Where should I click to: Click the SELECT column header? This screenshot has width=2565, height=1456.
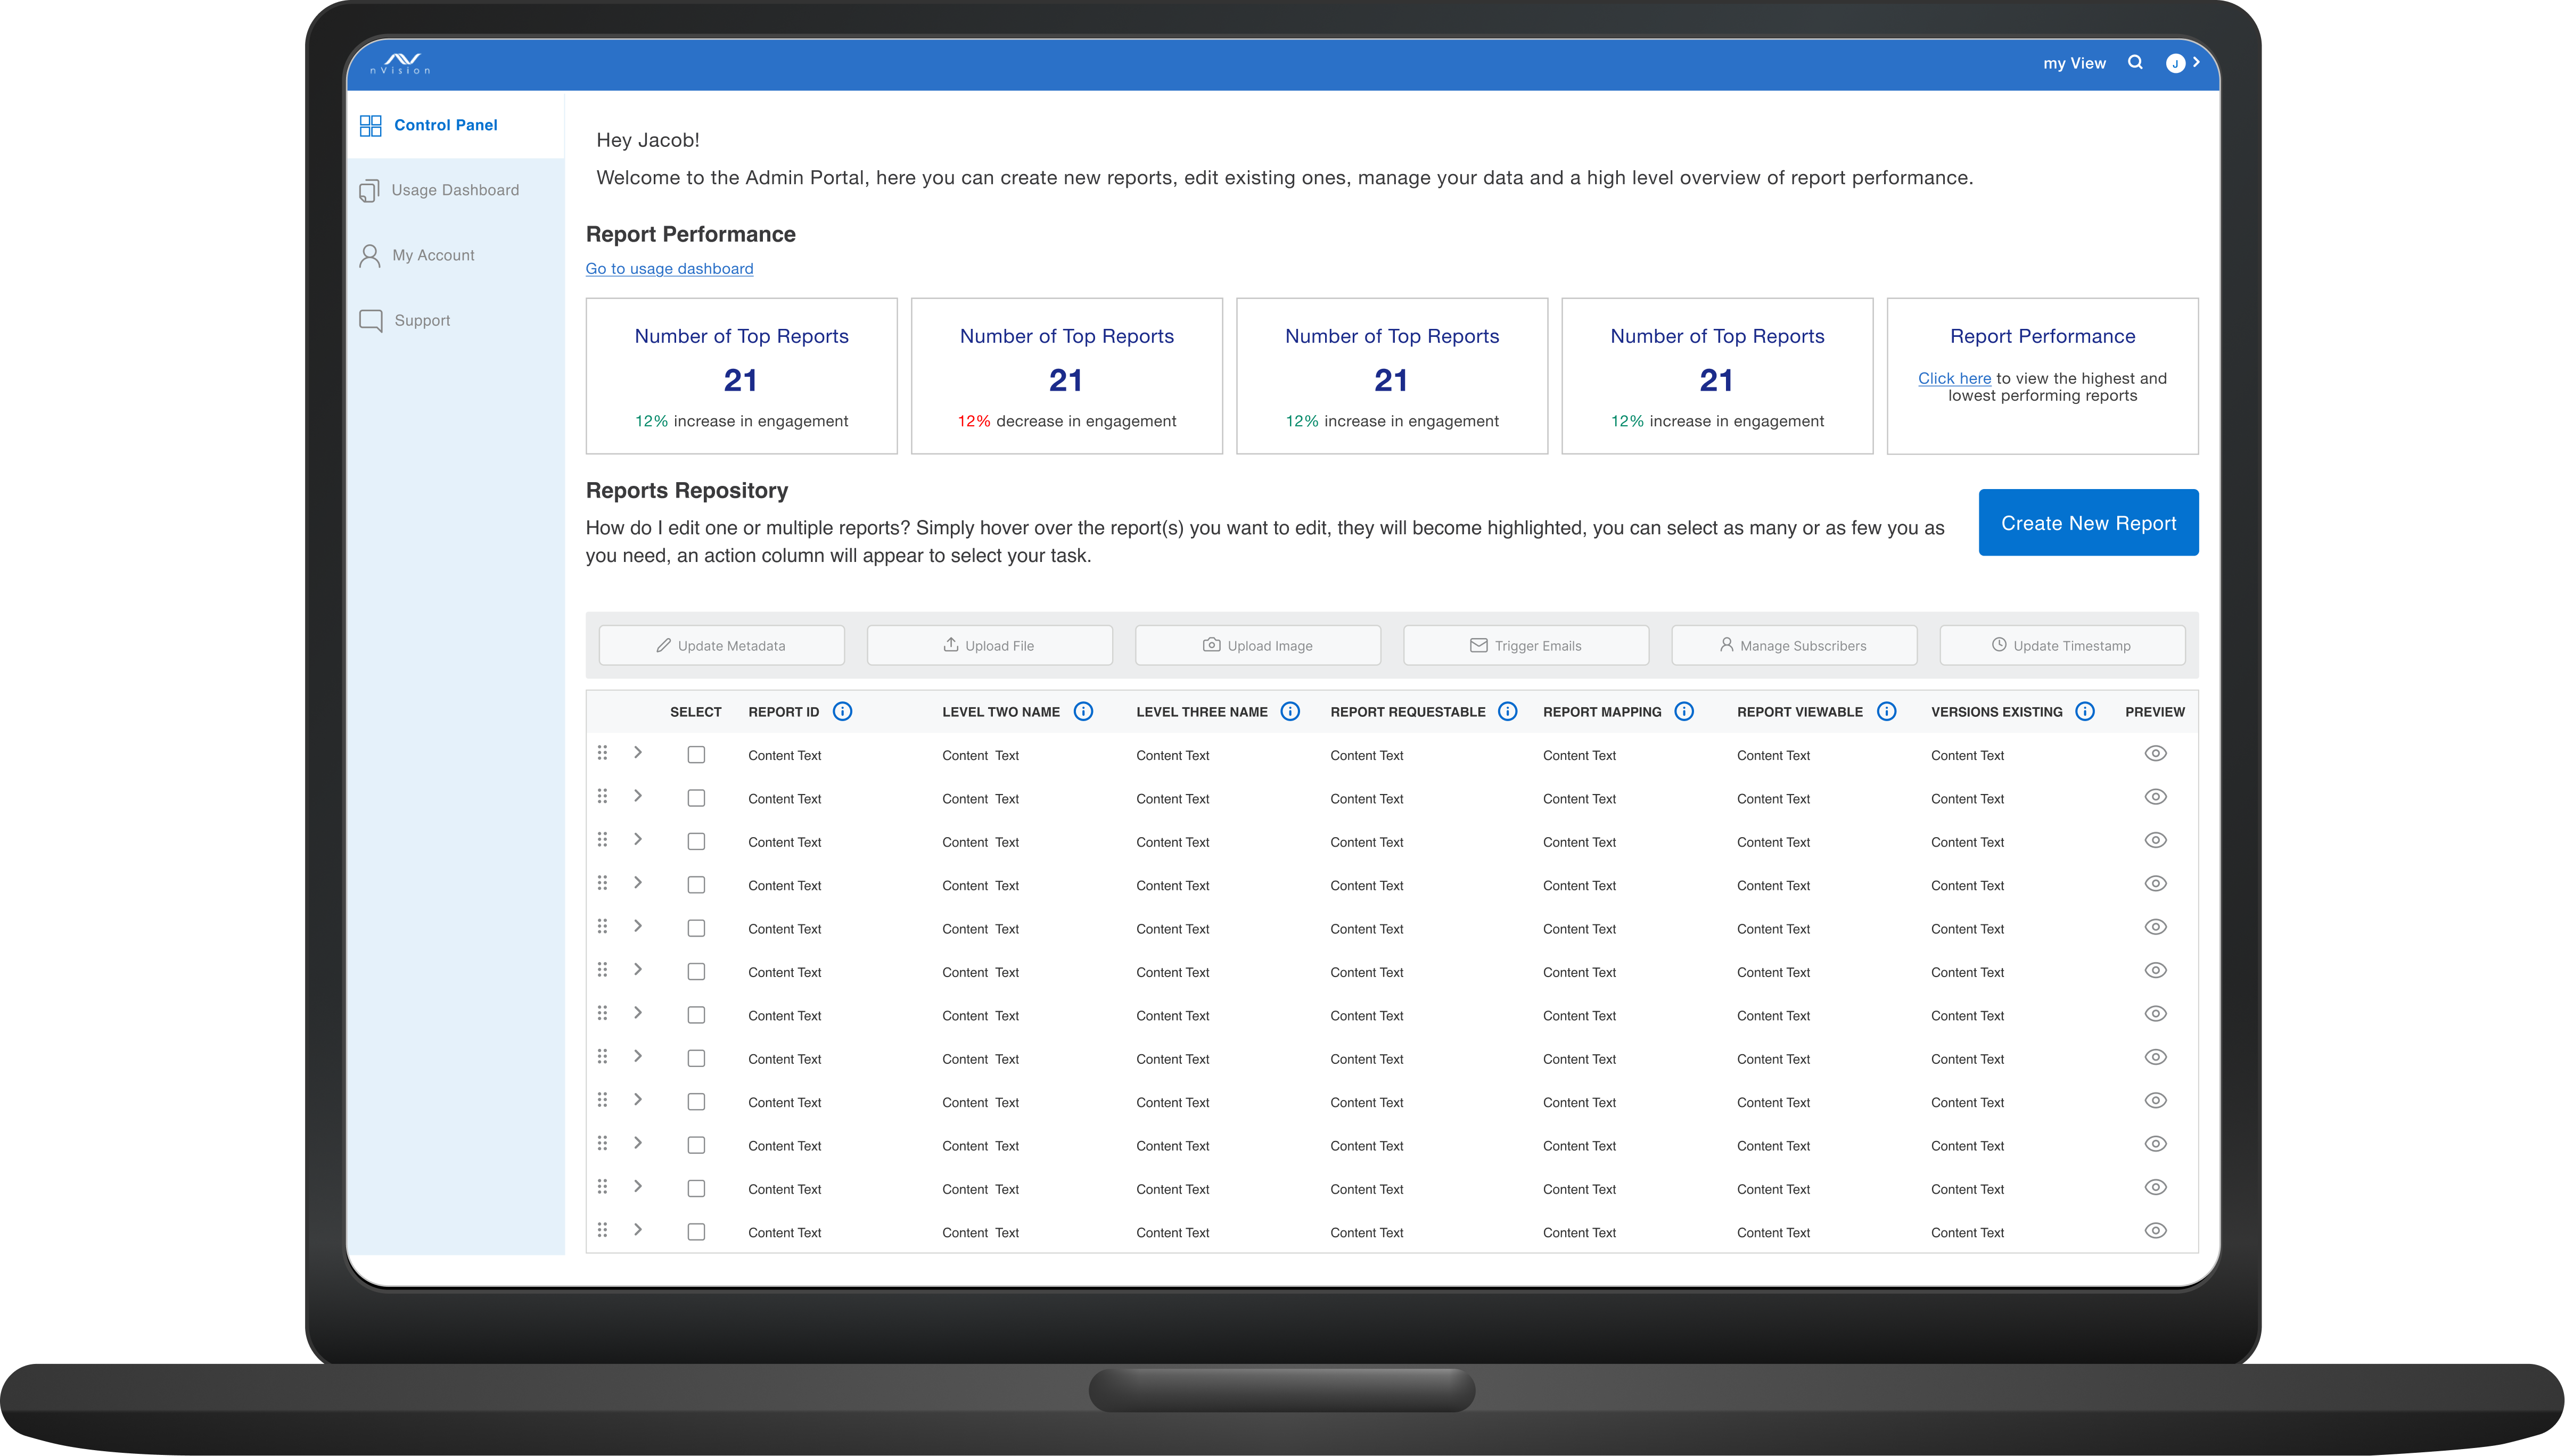click(x=695, y=712)
